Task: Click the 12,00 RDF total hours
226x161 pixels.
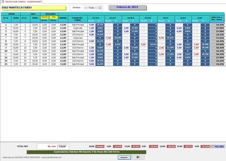Action: click(x=162, y=146)
